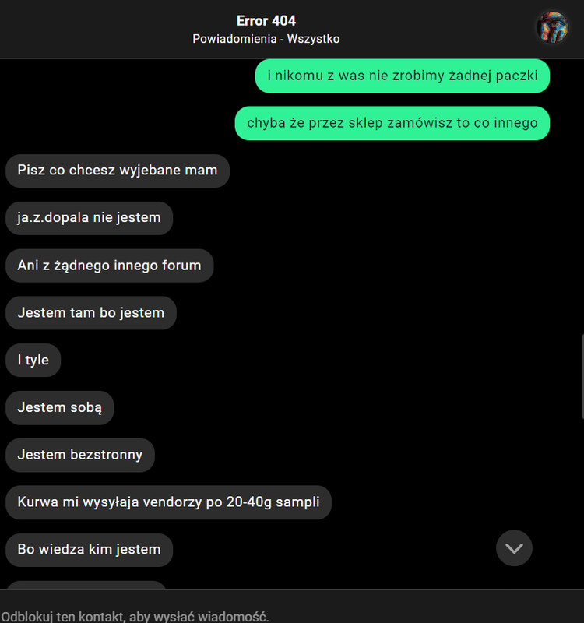Click the 'Jestem bezstronny' message bubble
Viewport: 584px width, 623px height.
80,455
